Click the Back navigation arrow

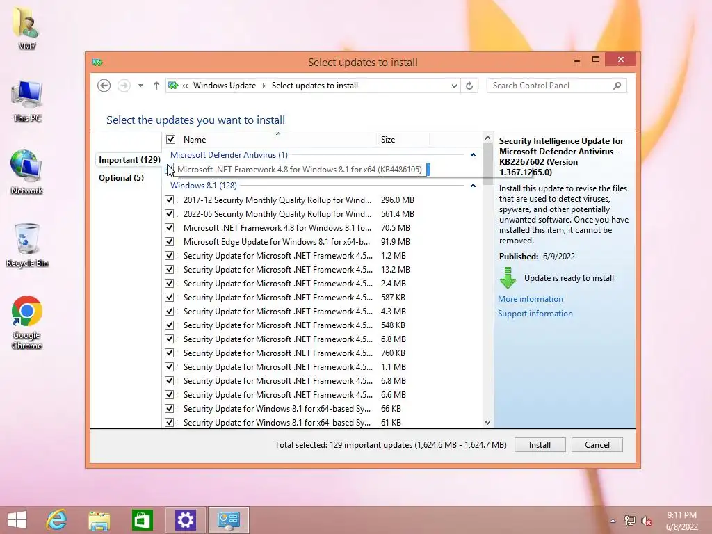coord(104,86)
